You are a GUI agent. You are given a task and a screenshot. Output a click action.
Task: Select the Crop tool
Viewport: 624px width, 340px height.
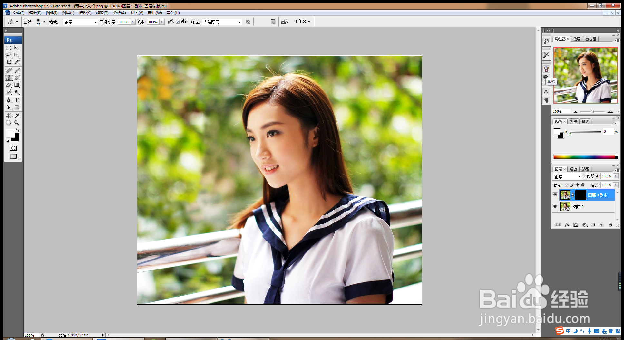click(x=9, y=62)
